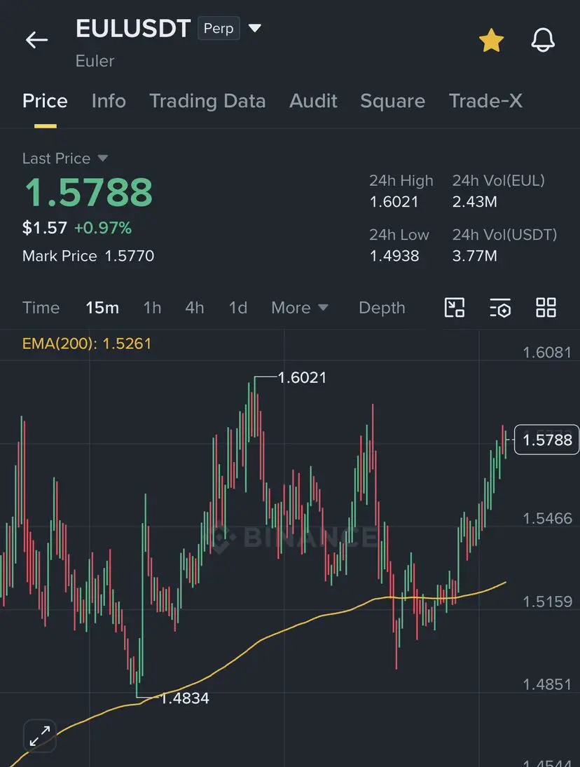Tap the 1.6081 price axis label
Viewport: 580px width, 767px height.
pyautogui.click(x=547, y=352)
